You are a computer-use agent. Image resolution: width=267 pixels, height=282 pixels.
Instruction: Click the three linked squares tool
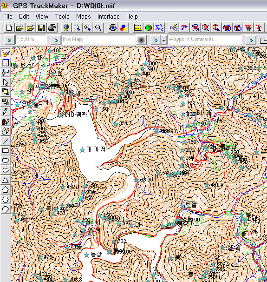tap(6, 102)
